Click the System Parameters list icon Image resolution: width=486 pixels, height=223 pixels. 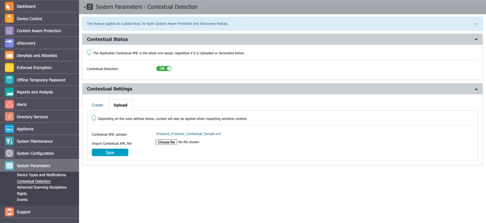pos(9,165)
